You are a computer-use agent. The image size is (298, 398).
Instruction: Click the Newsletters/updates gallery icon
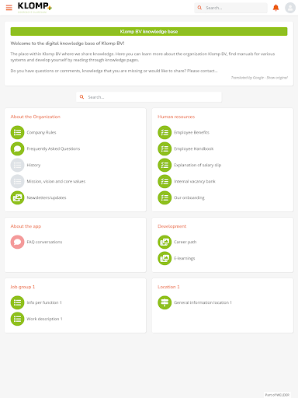tap(17, 197)
